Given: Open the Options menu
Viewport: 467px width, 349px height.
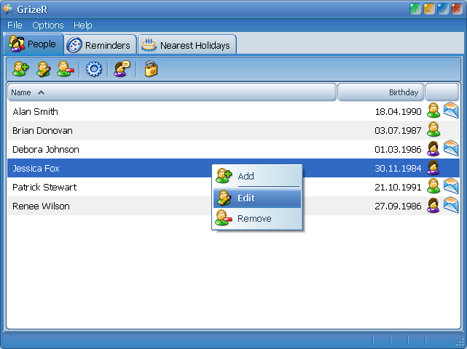Looking at the screenshot, I should click(48, 25).
